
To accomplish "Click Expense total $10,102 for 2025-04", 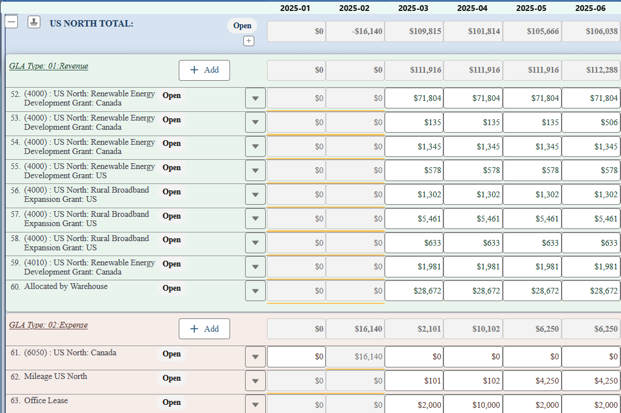I will click(x=473, y=329).
